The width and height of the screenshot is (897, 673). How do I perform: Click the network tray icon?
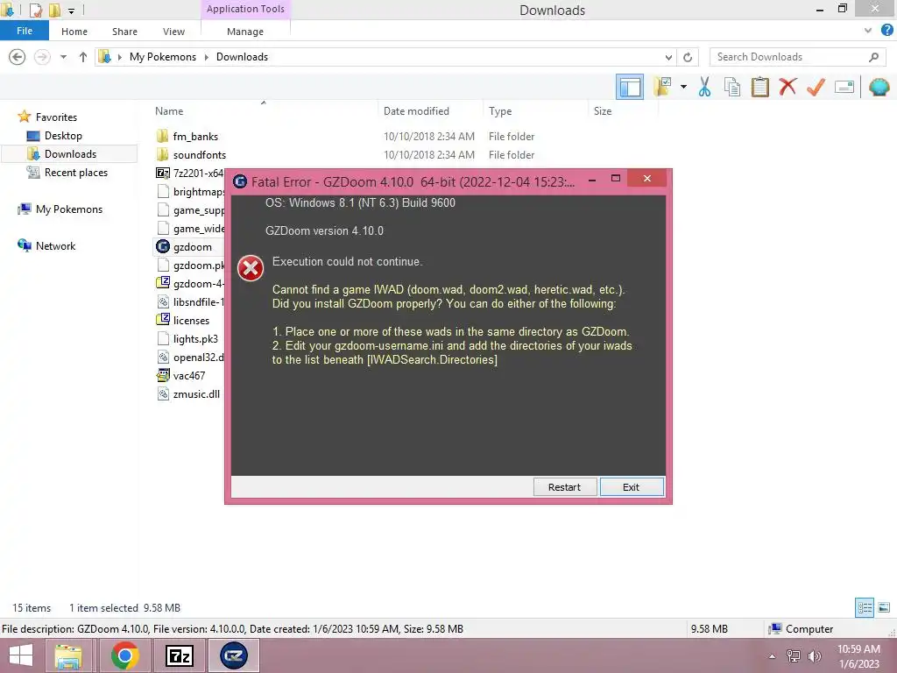point(794,656)
